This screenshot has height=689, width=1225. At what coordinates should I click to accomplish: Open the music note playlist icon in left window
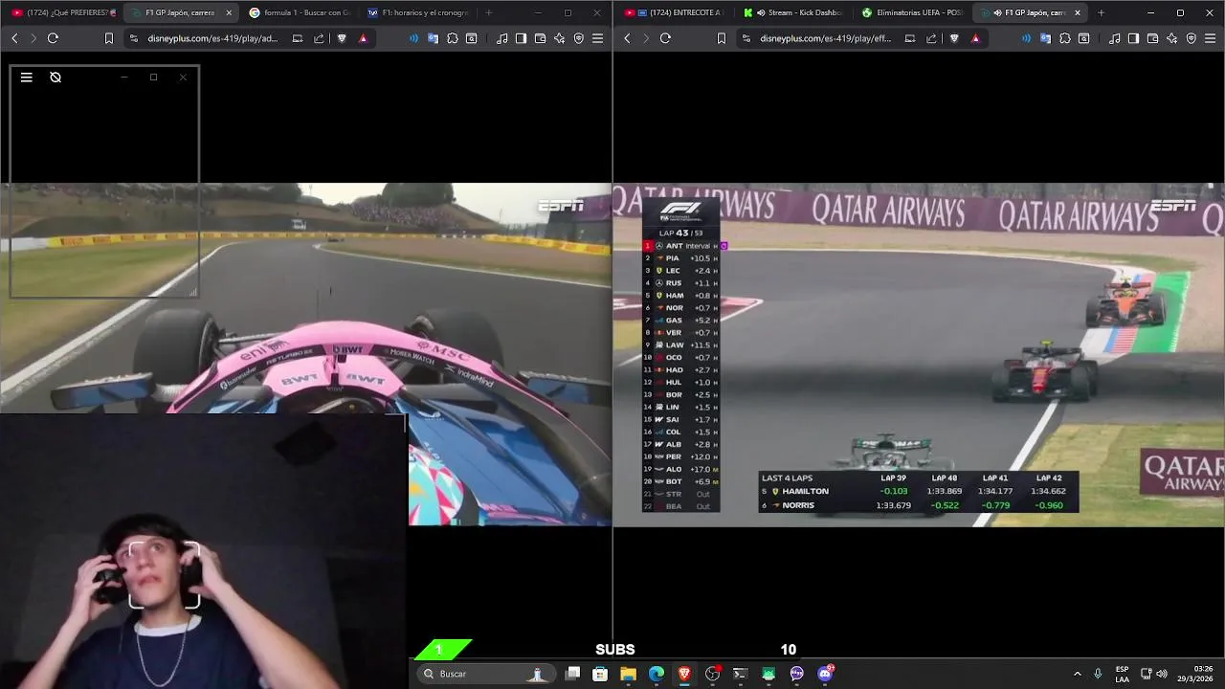(502, 38)
